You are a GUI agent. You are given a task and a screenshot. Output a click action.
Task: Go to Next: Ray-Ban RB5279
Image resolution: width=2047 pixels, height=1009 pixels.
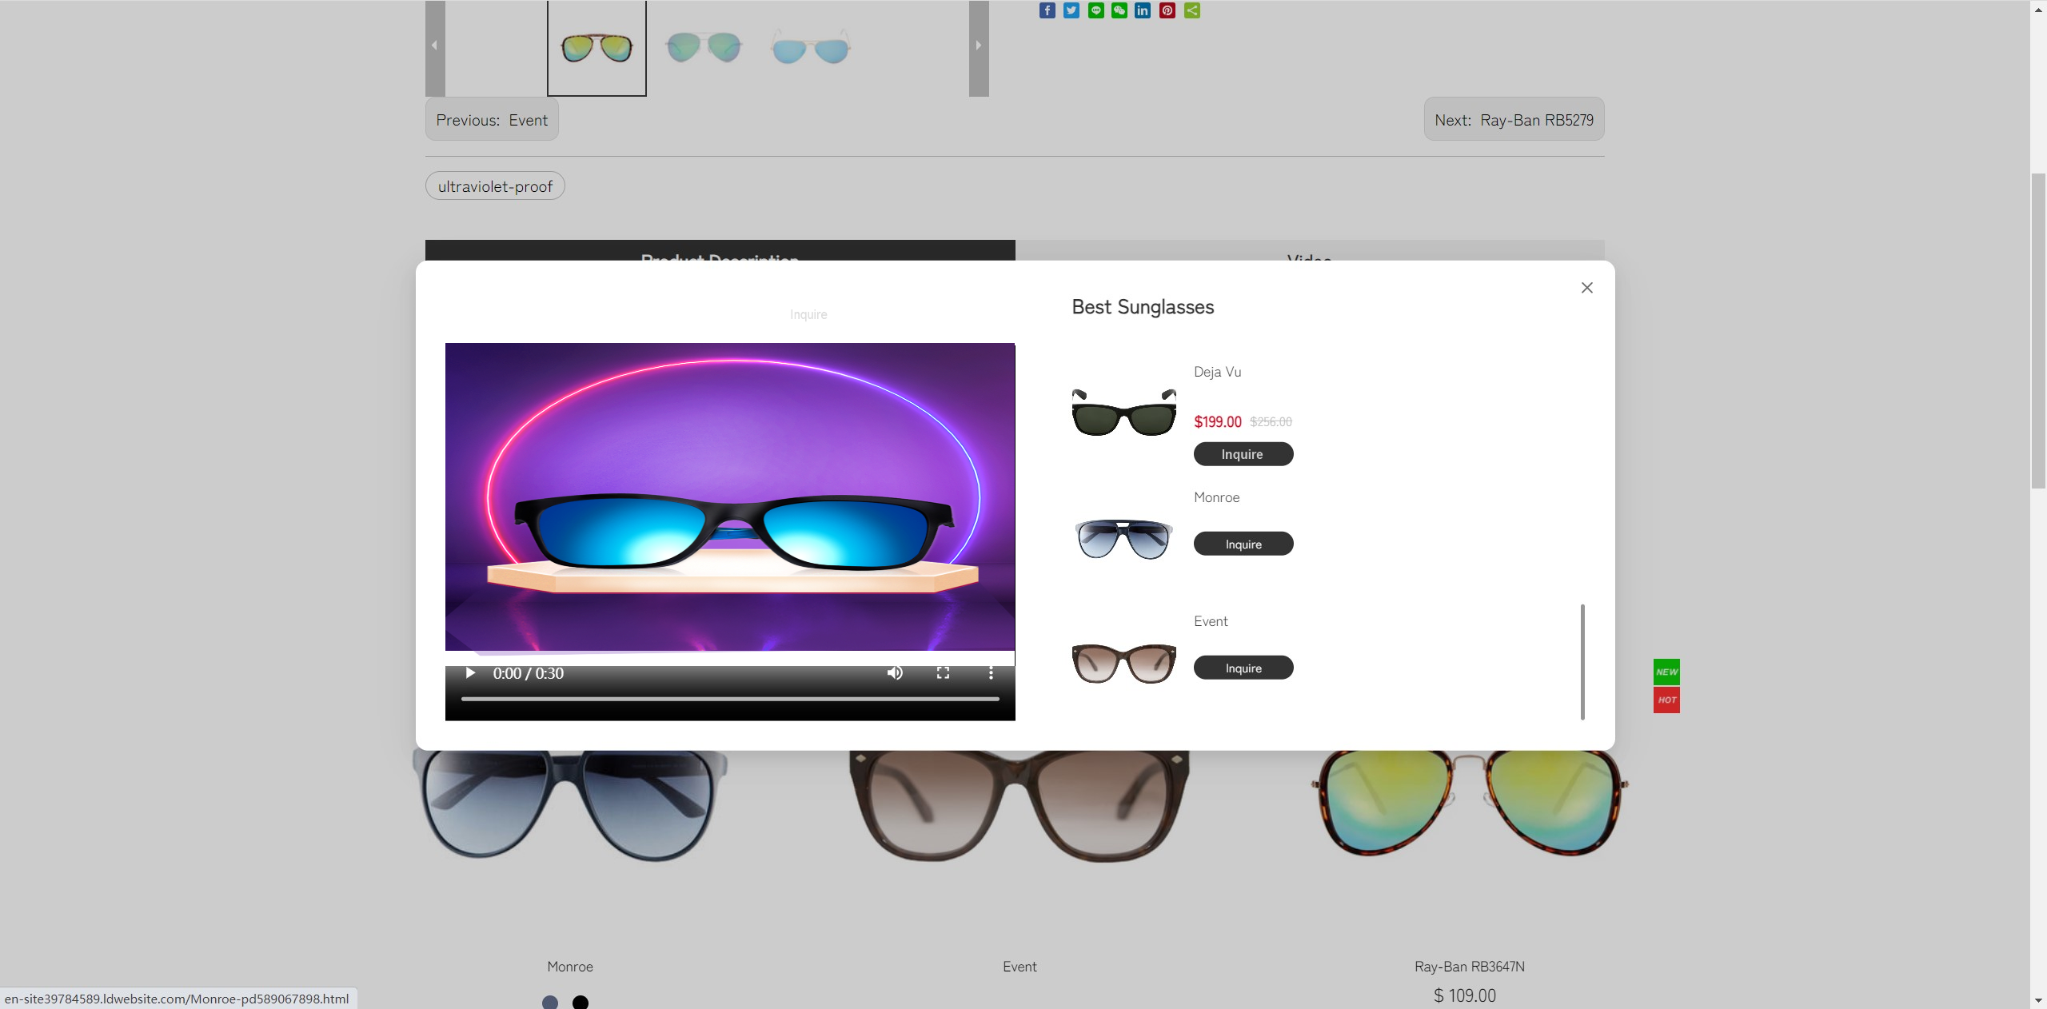point(1513,120)
